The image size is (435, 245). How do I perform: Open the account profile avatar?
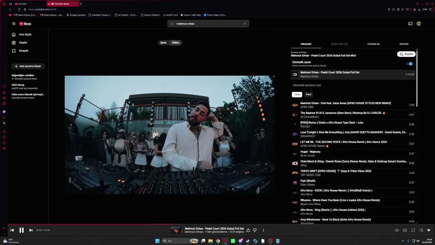(x=419, y=24)
